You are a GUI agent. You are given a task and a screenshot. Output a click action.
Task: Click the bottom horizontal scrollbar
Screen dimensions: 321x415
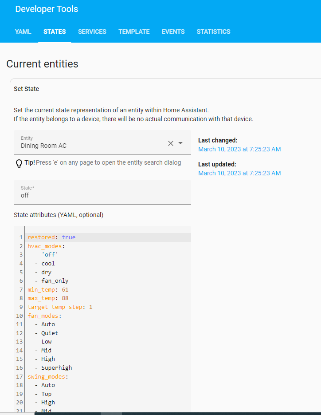111,413
